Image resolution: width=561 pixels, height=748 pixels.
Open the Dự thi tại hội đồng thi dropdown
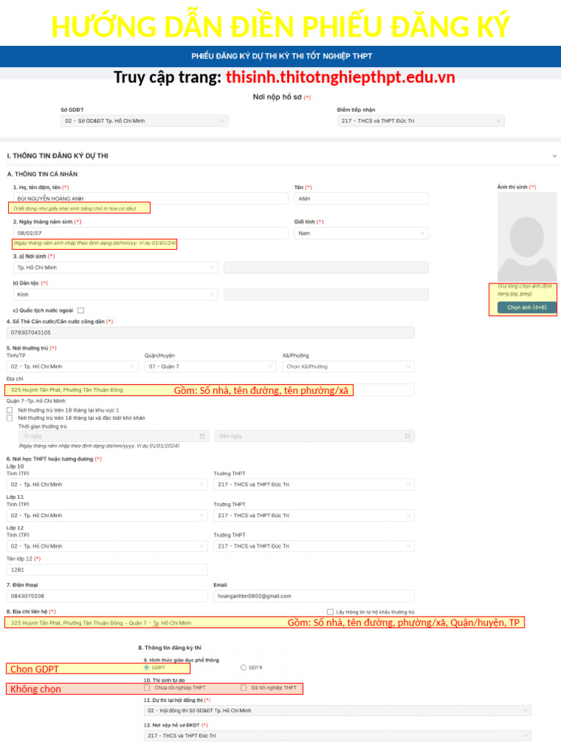(x=337, y=710)
